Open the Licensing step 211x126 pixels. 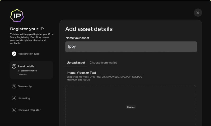[x=24, y=98]
